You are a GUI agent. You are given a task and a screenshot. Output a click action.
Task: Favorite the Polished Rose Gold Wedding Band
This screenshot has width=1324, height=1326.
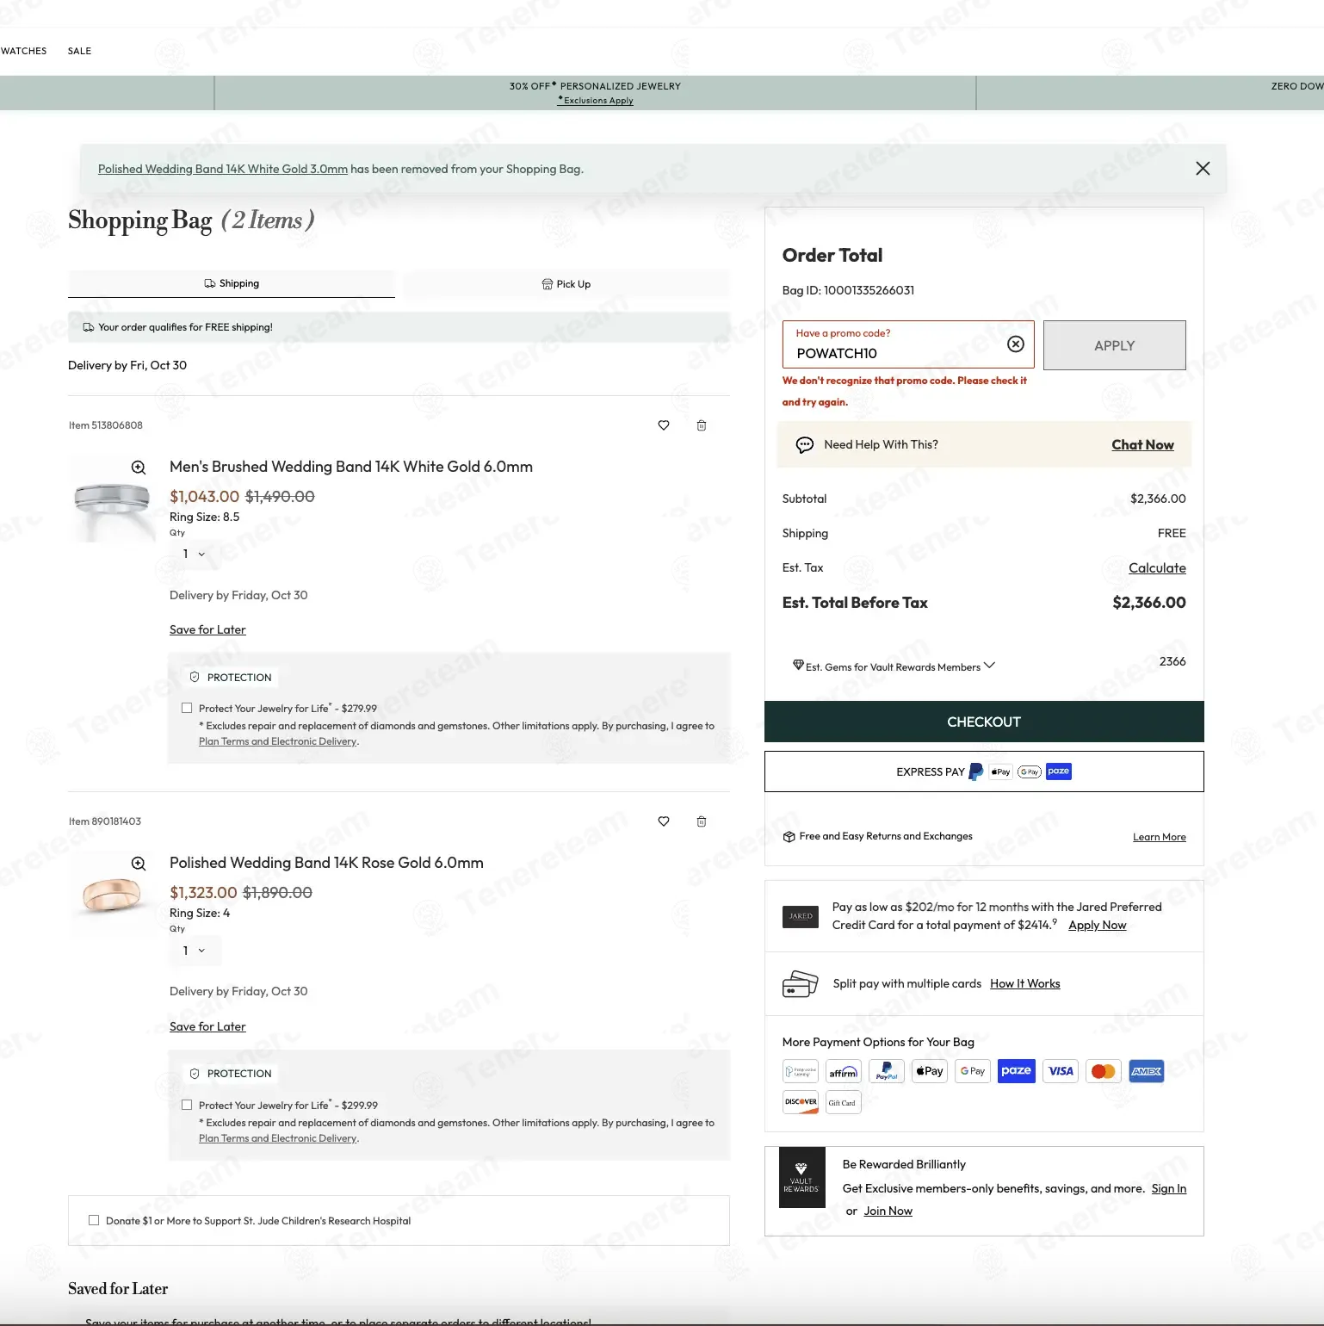click(x=664, y=821)
